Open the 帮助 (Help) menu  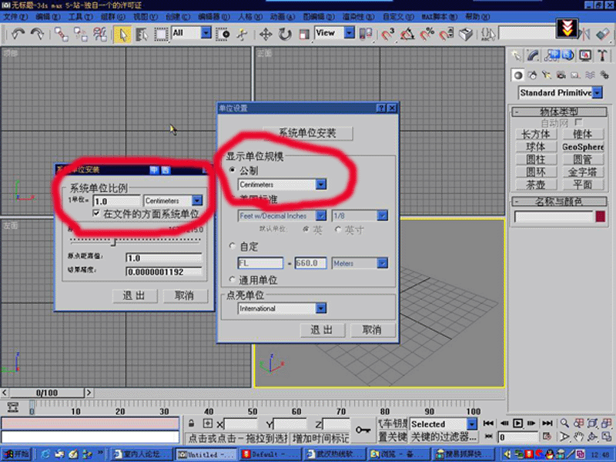coord(477,17)
